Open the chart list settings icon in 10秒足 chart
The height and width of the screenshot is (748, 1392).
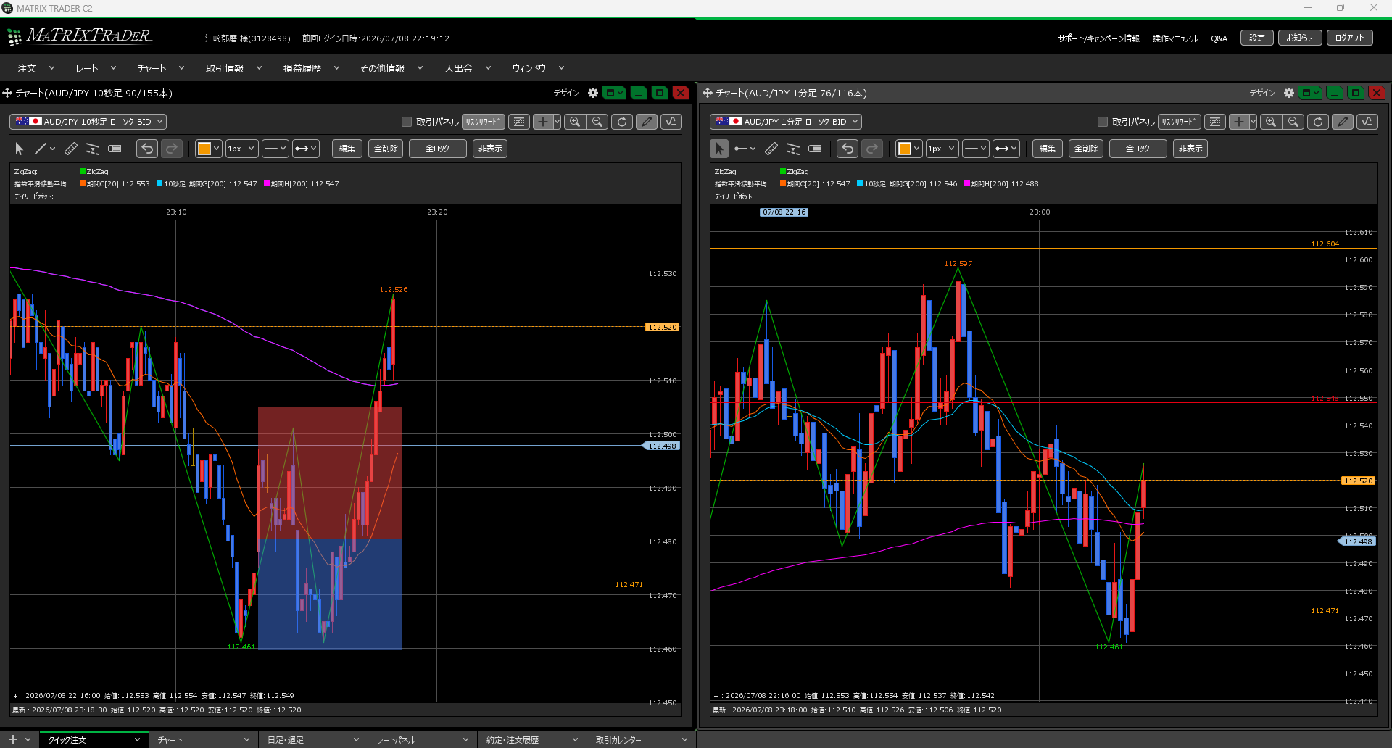click(519, 122)
